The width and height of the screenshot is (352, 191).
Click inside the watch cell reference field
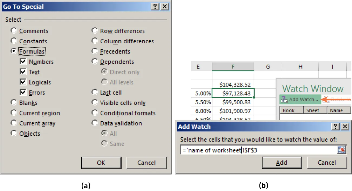tap(257, 150)
